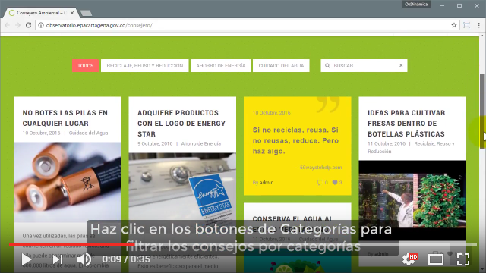Open article No botes las pilas
Viewport: 486px width, 273px height.
point(65,118)
